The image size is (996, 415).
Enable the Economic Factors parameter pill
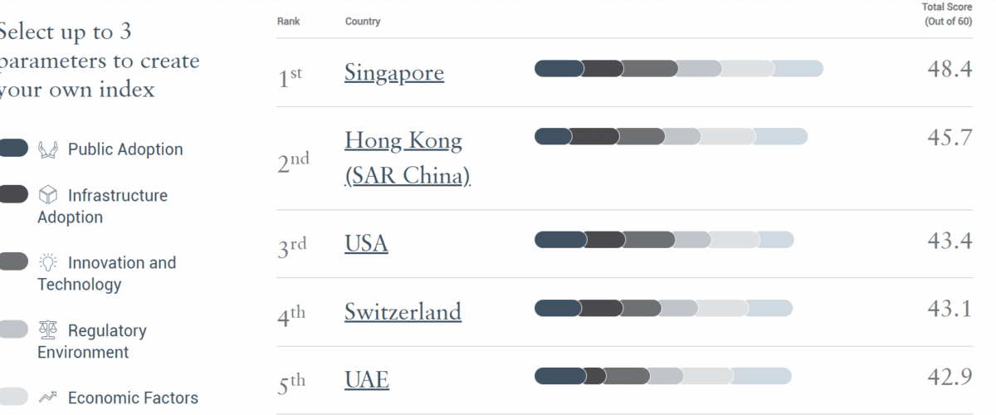click(x=14, y=397)
